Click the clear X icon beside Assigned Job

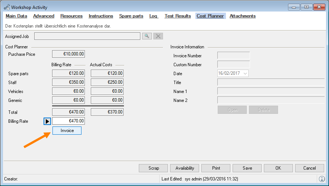click(x=158, y=36)
